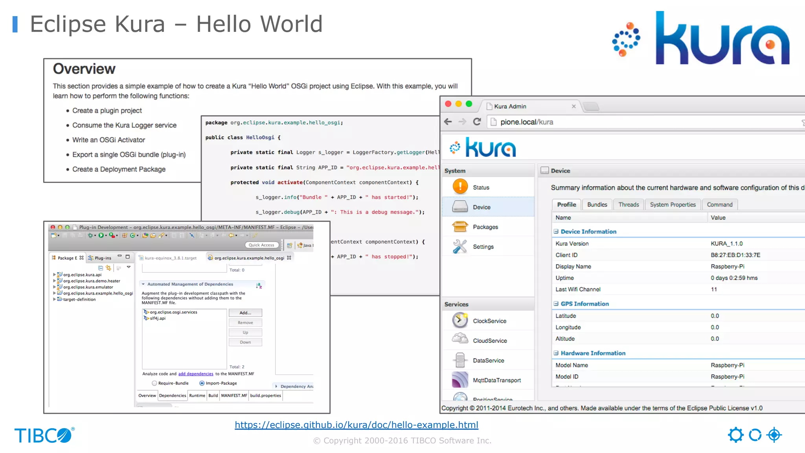This screenshot has width=805, height=453.
Task: Open the Package Explorer view menu triangle
Action: (x=129, y=267)
